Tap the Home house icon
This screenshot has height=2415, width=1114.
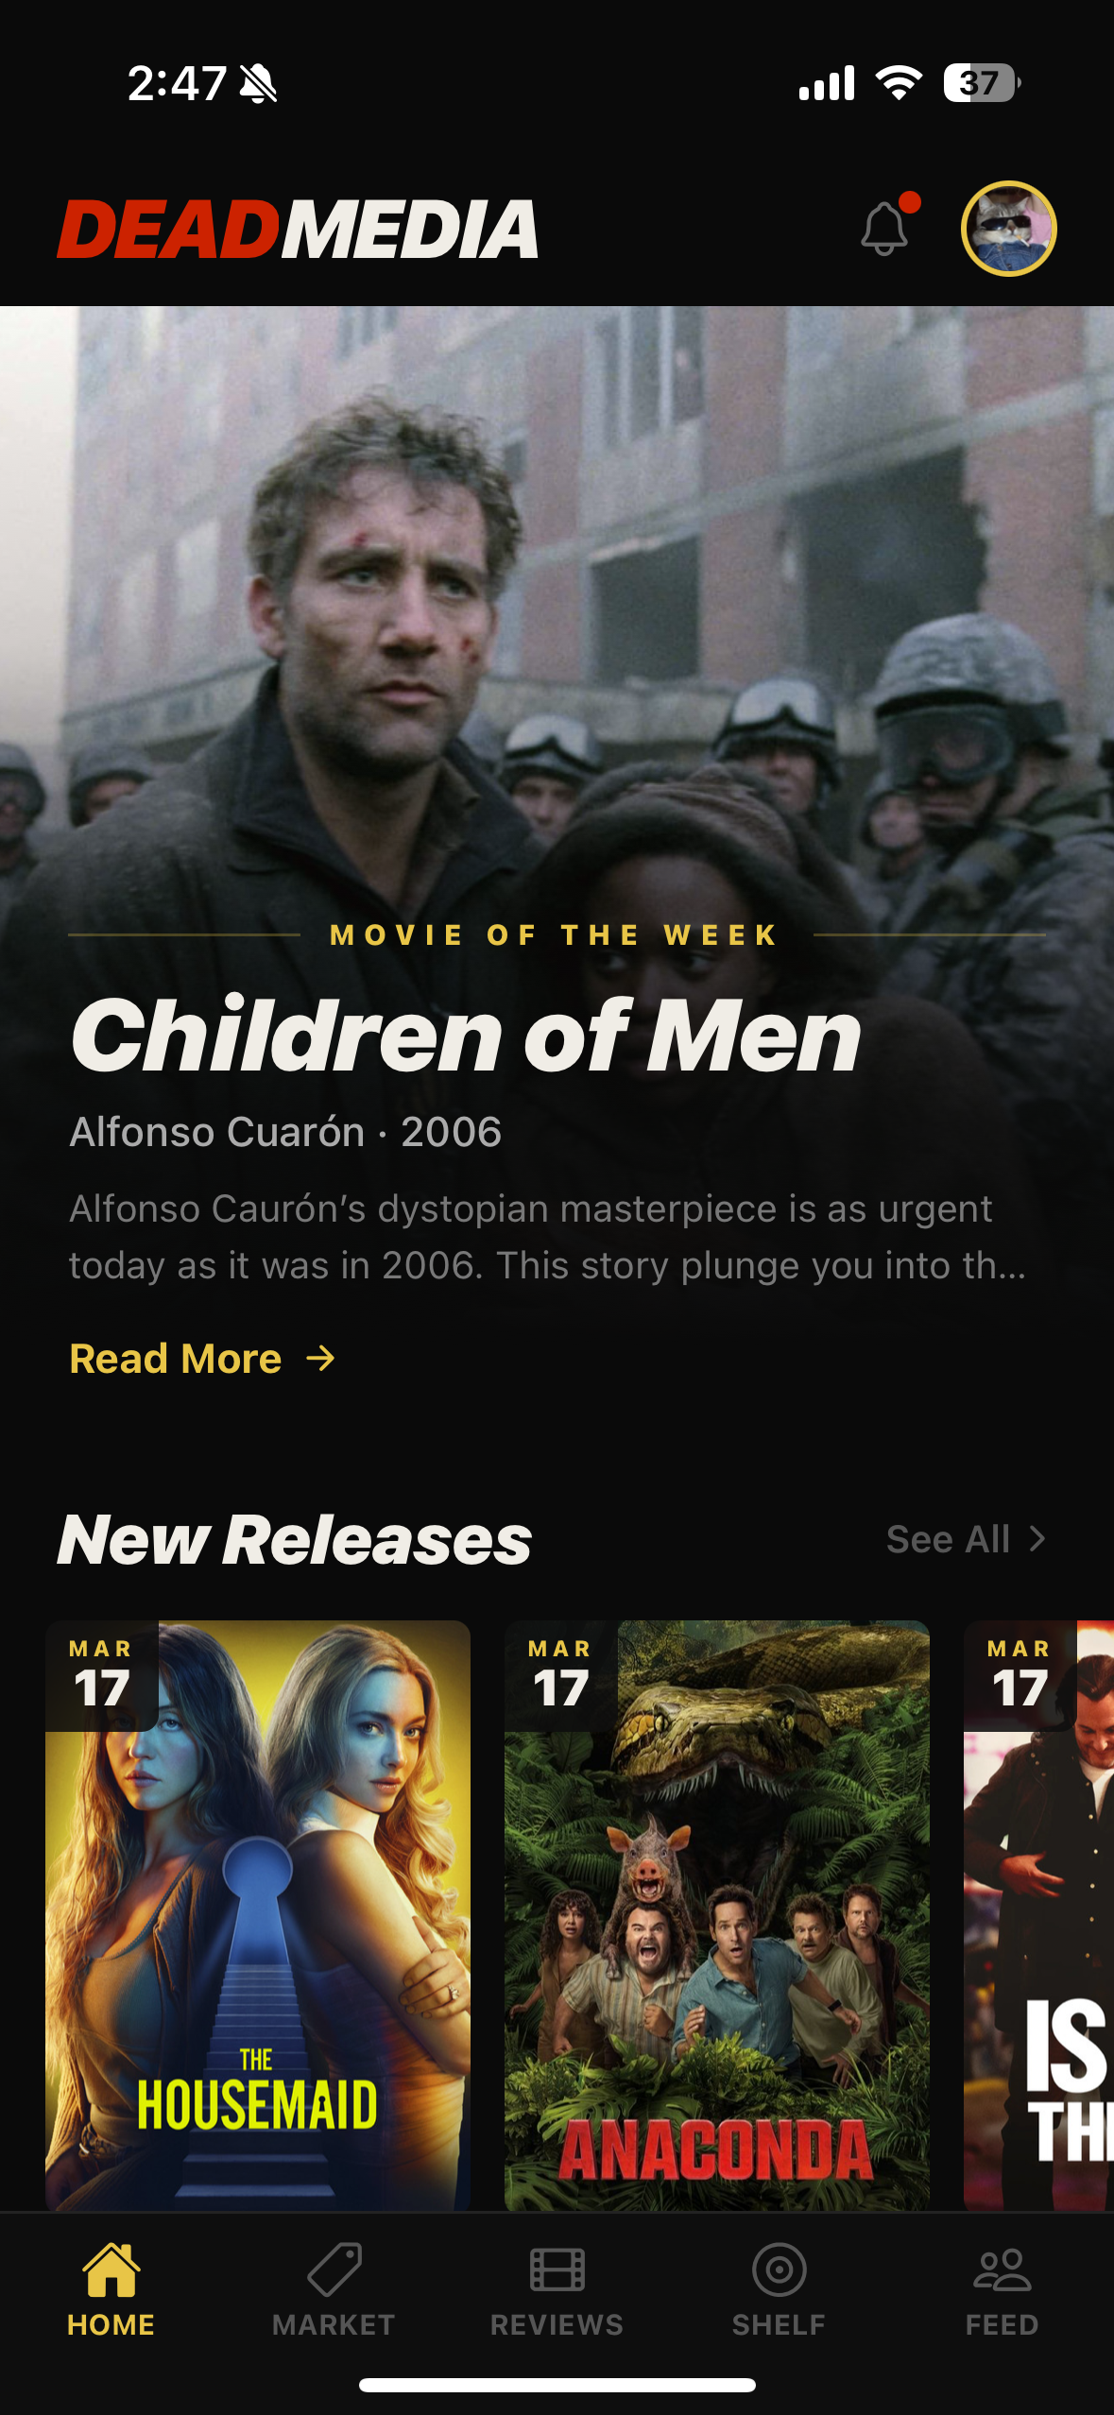click(111, 2269)
